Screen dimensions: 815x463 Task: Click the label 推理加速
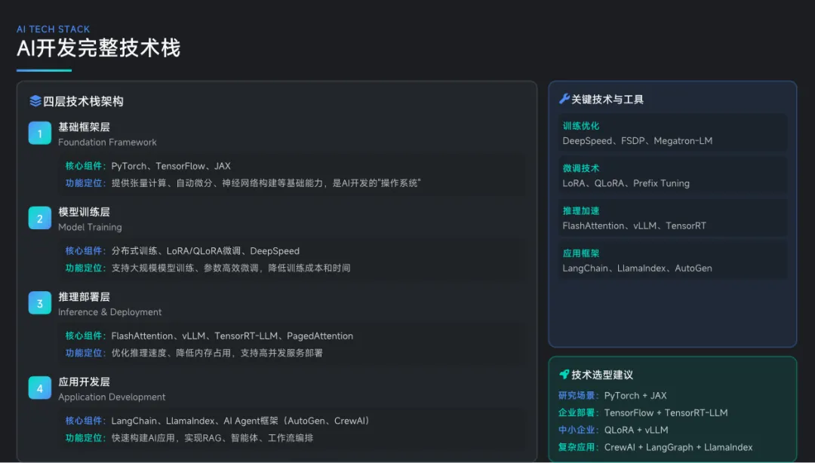[x=580, y=211]
